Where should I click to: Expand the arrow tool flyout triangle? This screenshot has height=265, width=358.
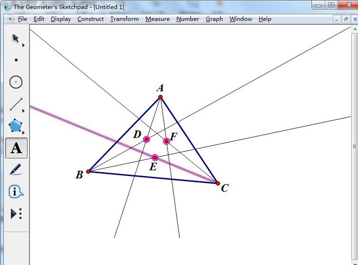point(23,45)
